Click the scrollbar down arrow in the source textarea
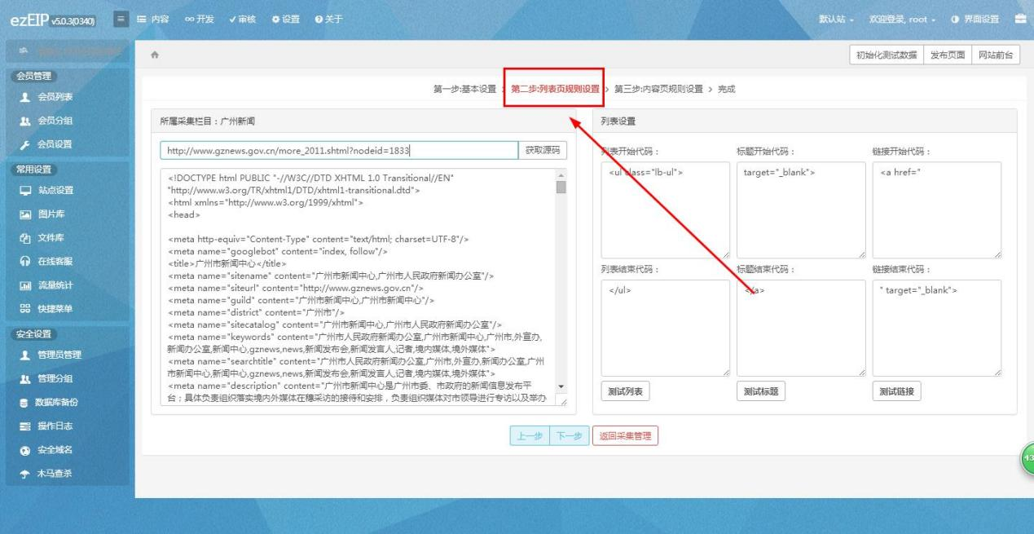 click(561, 386)
